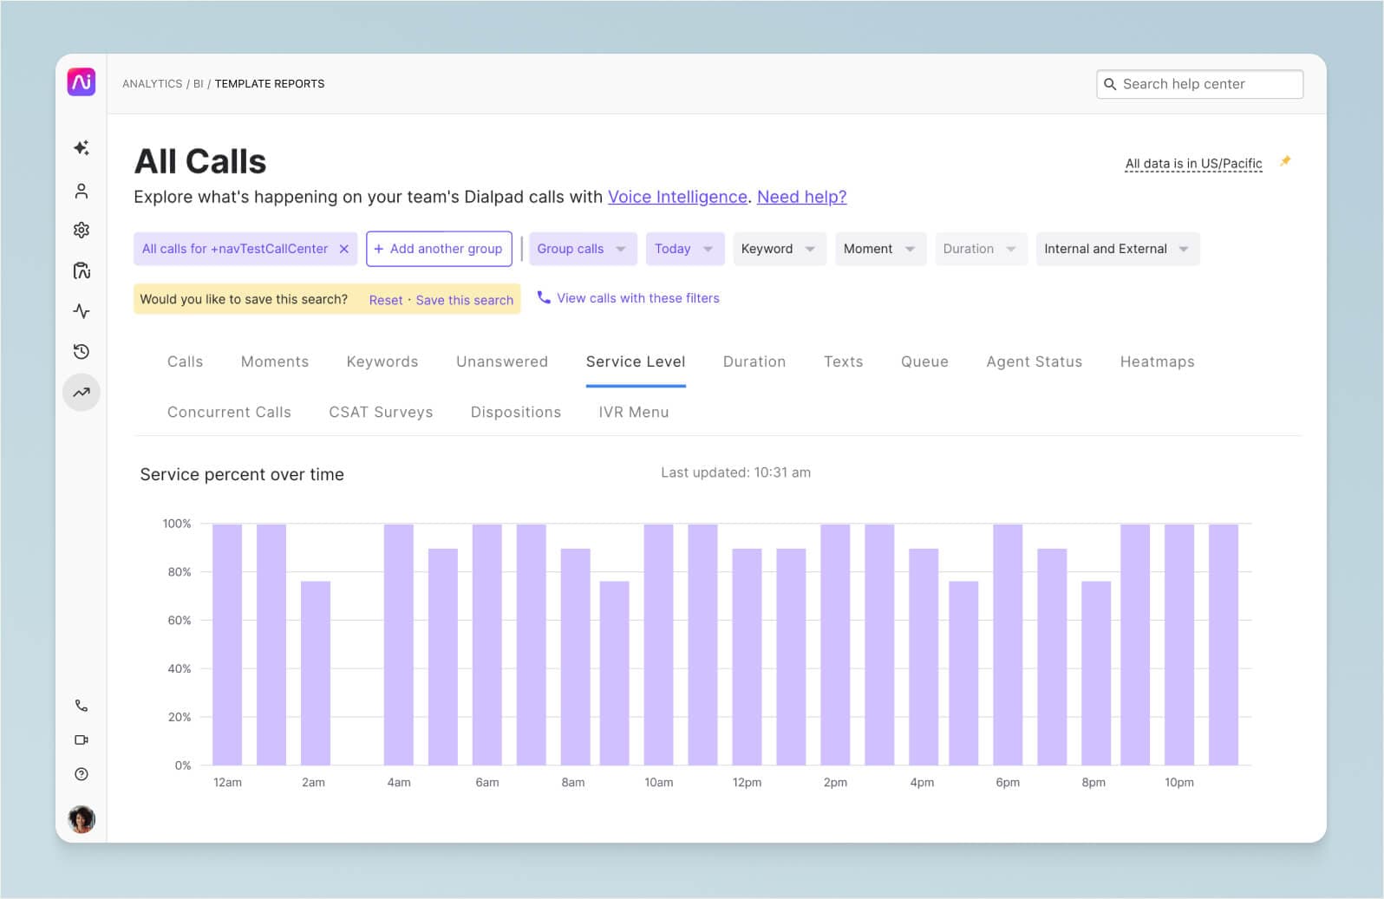
Task: Click Add another group button
Action: [x=439, y=250]
